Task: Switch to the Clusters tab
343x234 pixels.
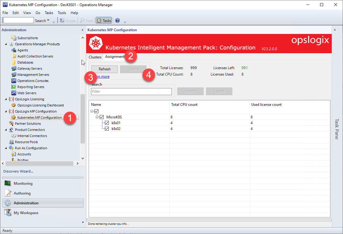Action: pyautogui.click(x=95, y=57)
